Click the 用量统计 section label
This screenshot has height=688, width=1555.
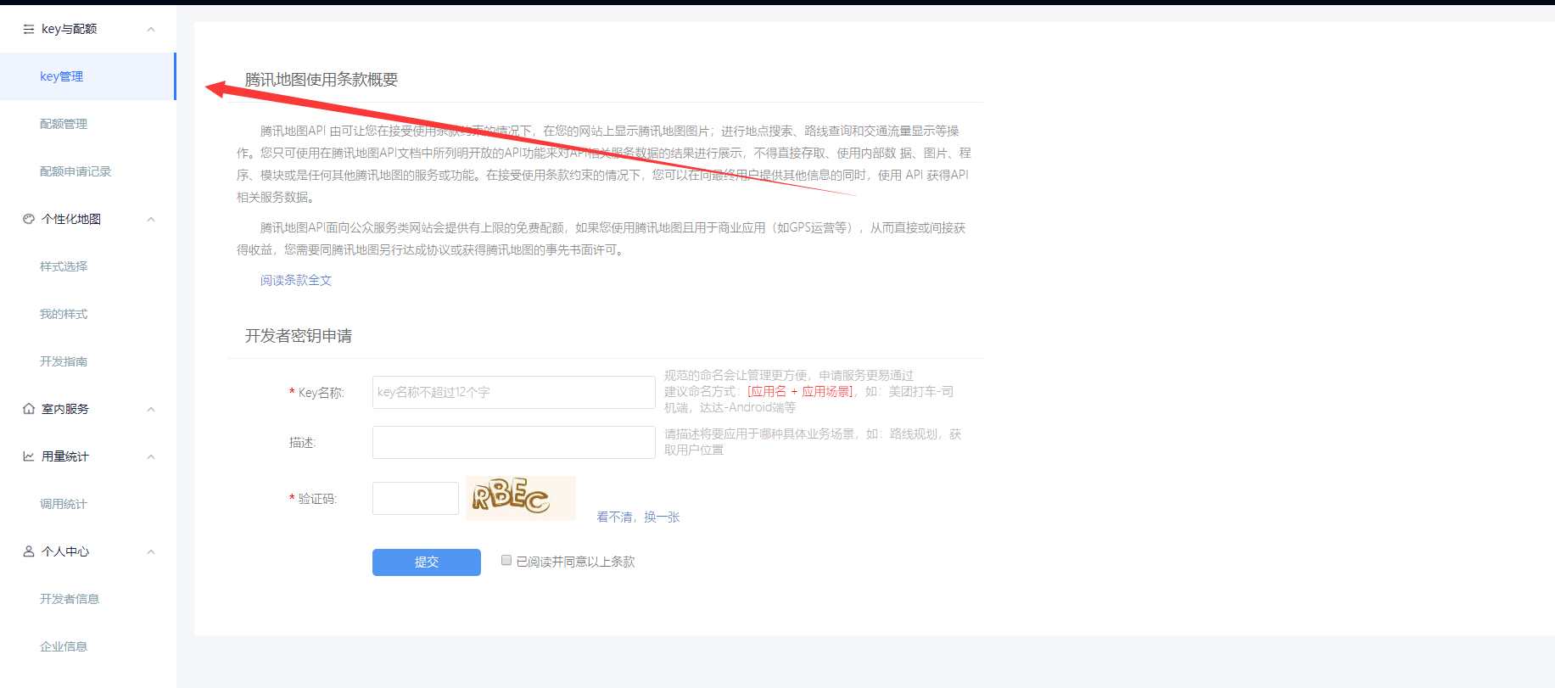click(x=65, y=456)
